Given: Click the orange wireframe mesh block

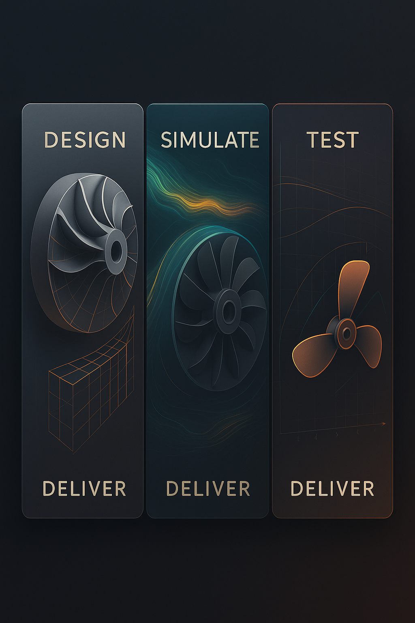Looking at the screenshot, I should [x=92, y=379].
